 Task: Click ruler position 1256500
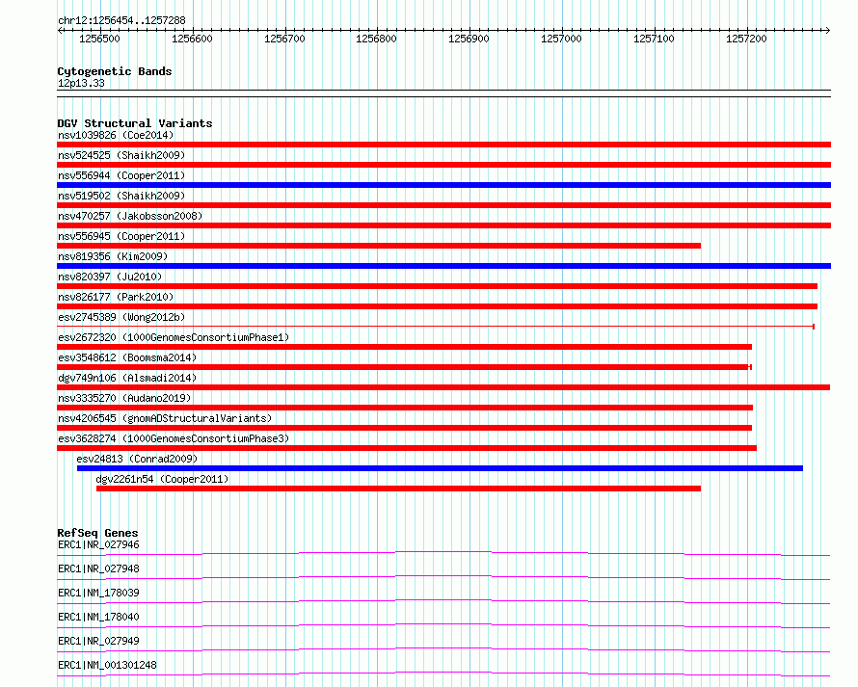click(x=99, y=39)
